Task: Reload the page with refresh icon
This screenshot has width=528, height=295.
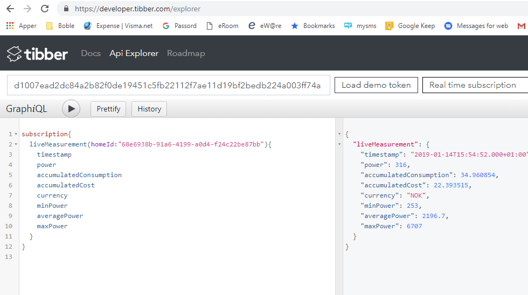Action: coord(45,9)
